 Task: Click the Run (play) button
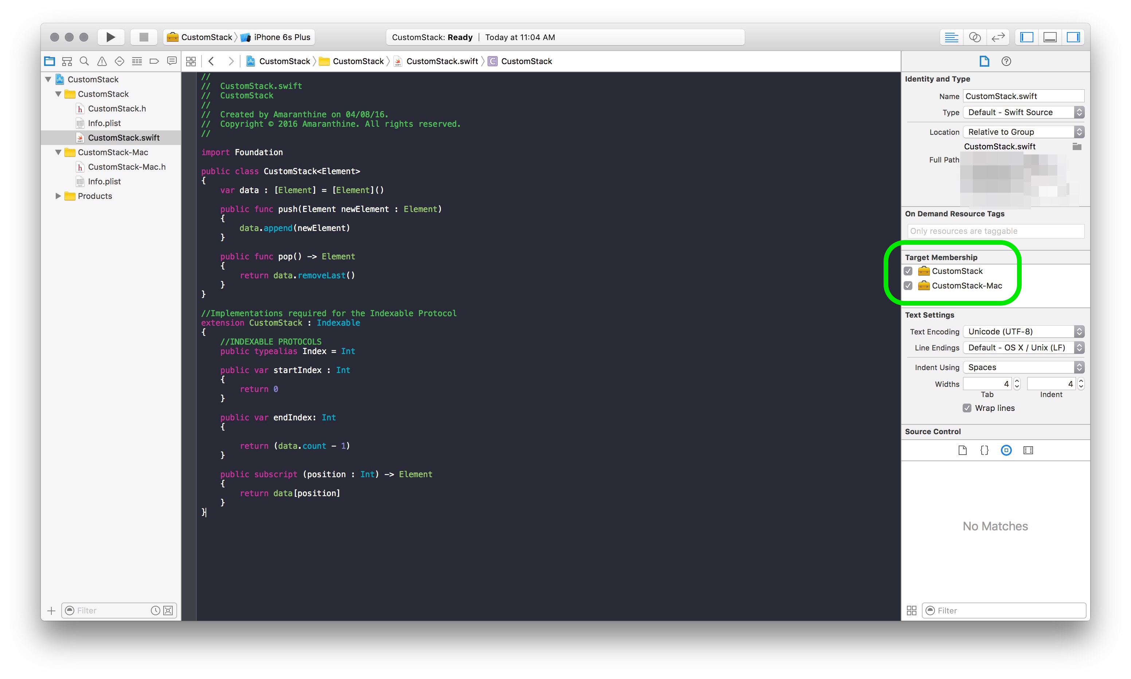[x=111, y=37]
